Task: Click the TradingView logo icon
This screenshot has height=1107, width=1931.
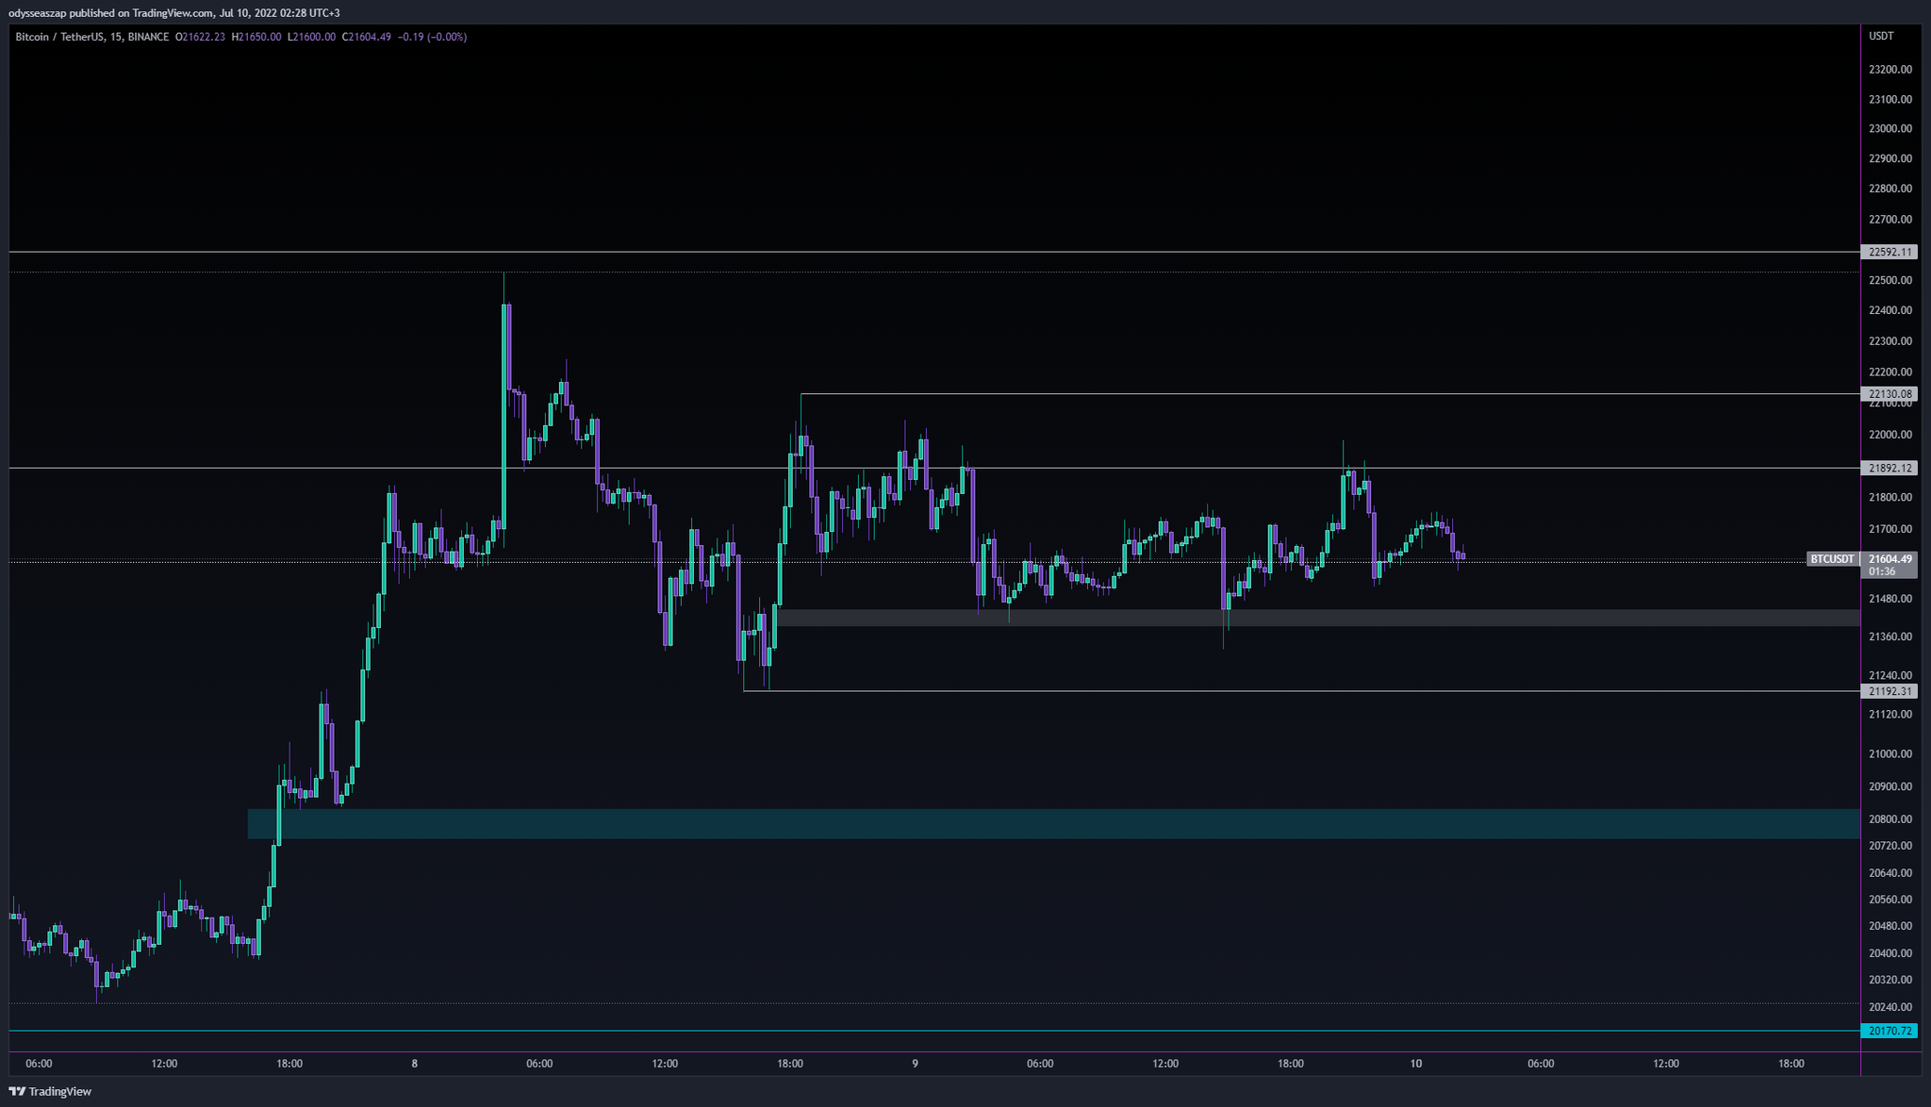Action: 17,1092
